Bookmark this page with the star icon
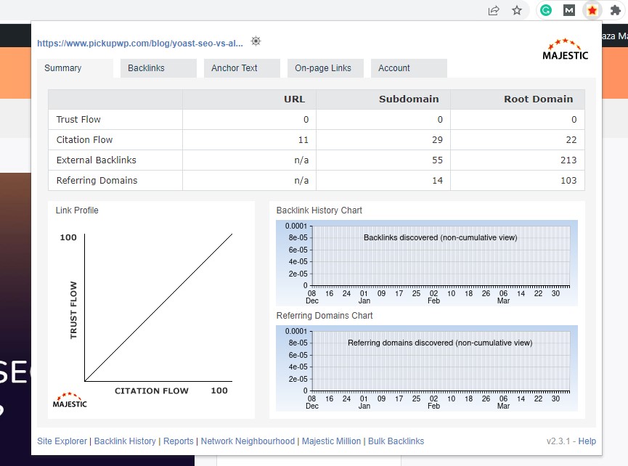The image size is (628, 466). (x=517, y=10)
